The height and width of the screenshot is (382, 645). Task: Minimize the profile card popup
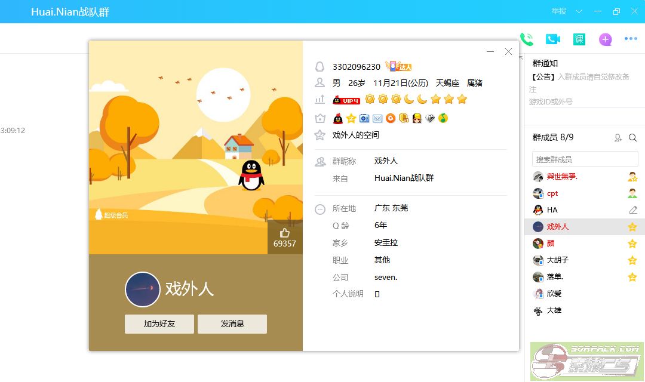490,52
